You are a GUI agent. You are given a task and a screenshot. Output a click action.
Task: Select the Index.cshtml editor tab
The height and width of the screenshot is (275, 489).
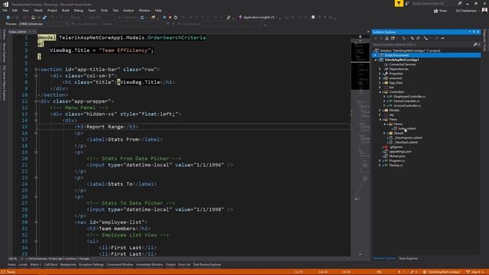[x=18, y=32]
